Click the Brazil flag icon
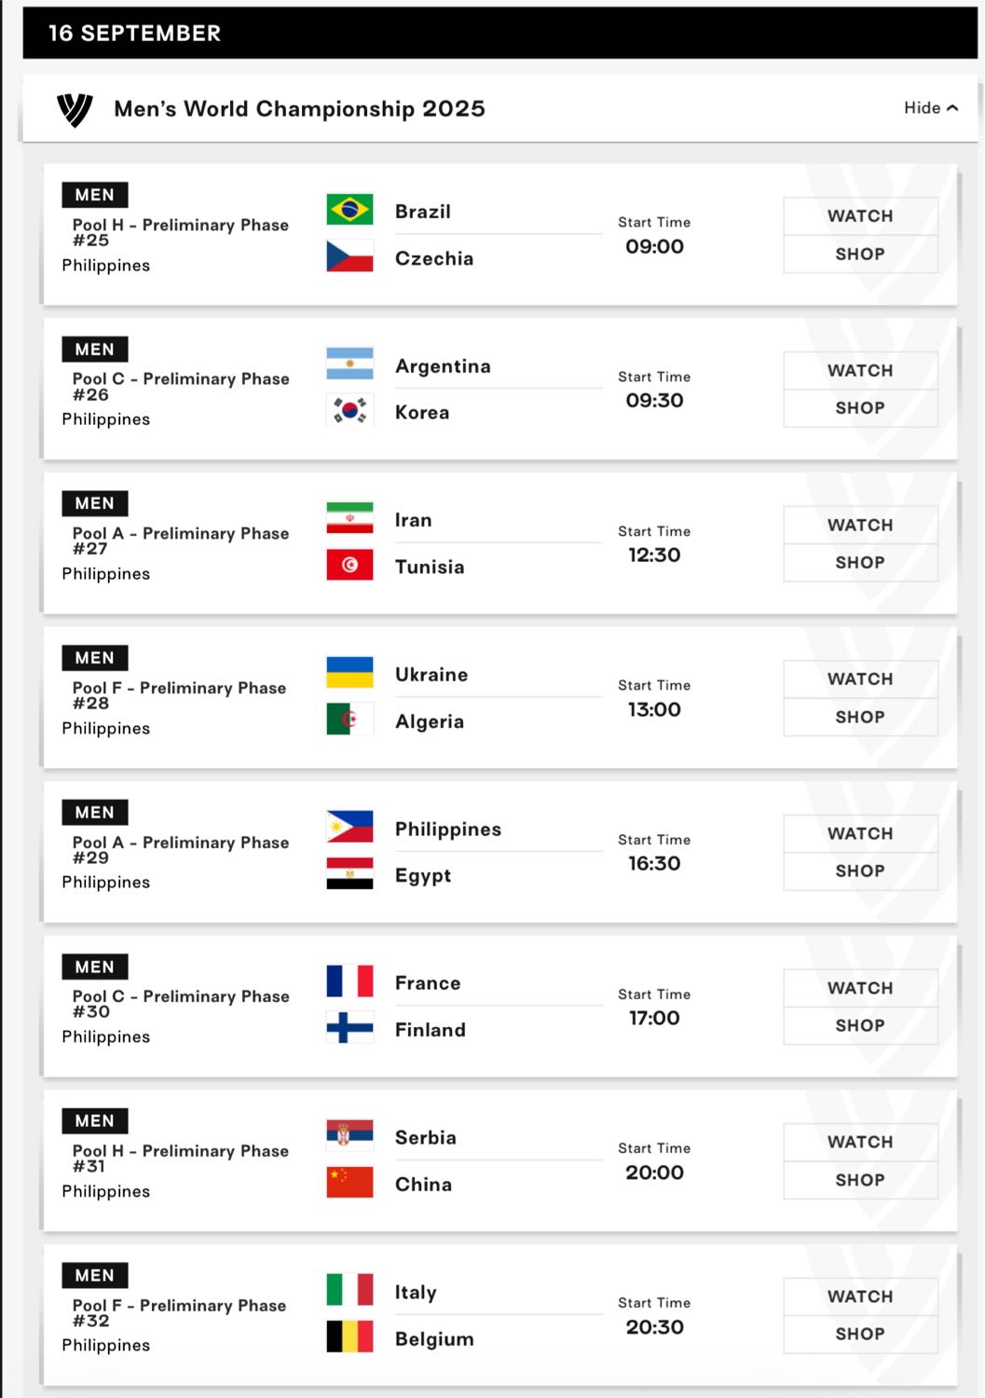 coord(349,210)
